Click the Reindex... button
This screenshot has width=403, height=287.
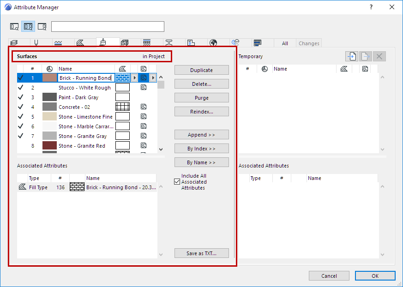click(201, 112)
